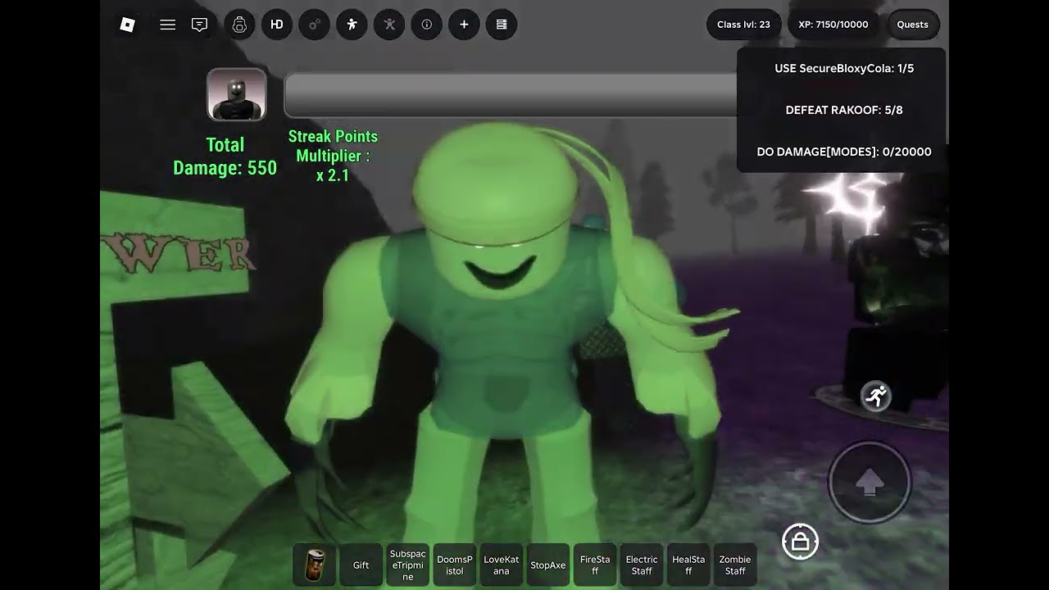This screenshot has width=1049, height=590.
Task: Tap the spread-arms figure icon
Action: (389, 25)
